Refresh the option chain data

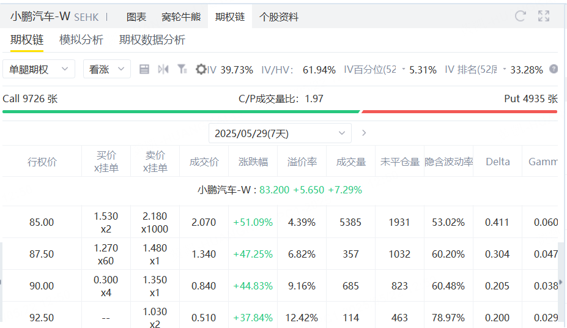520,16
